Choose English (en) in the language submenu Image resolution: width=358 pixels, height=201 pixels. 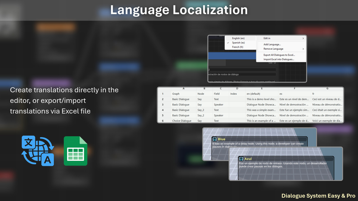coord(241,38)
